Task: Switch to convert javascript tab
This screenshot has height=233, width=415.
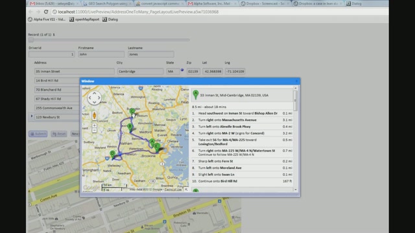Action: [160, 4]
